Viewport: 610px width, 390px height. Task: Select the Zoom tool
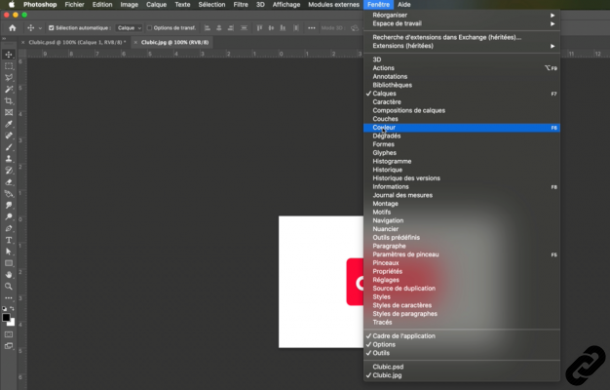pyautogui.click(x=9, y=287)
